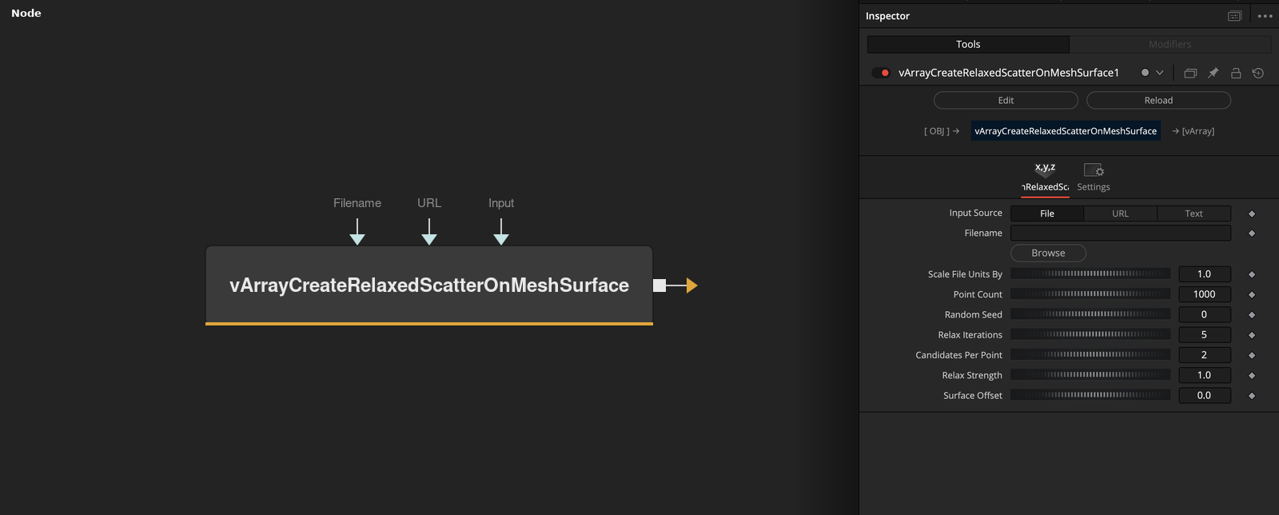Adjust the Candidates Per Point slider
1279x515 pixels.
1090,354
